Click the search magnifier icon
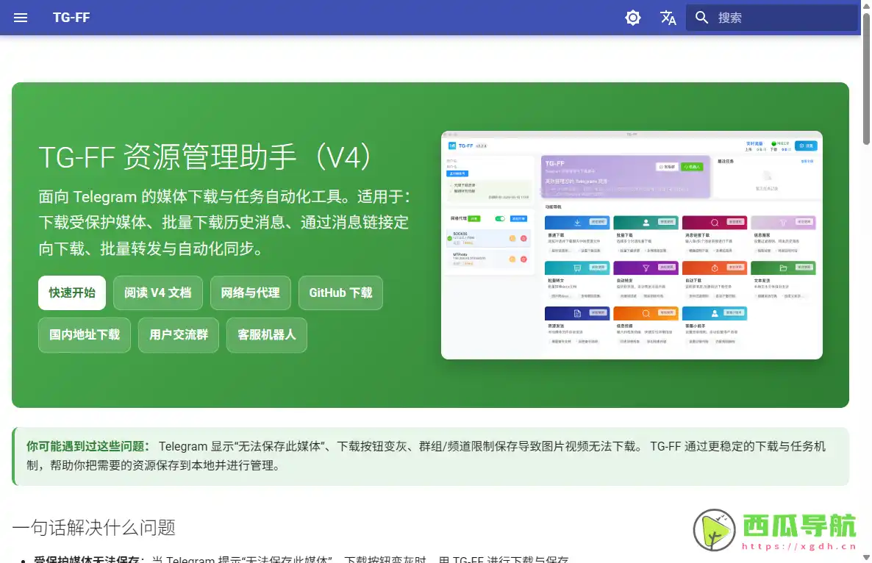Screen dimensions: 872x563 pos(702,18)
